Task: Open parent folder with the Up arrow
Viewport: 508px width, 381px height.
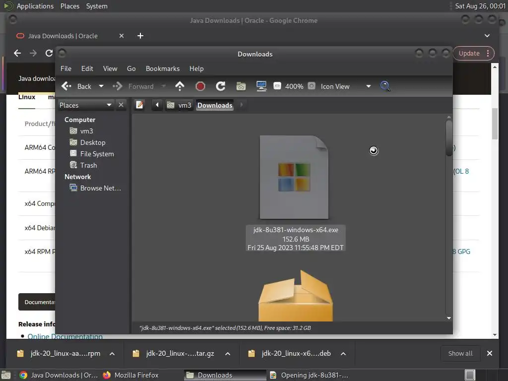Action: (180, 86)
